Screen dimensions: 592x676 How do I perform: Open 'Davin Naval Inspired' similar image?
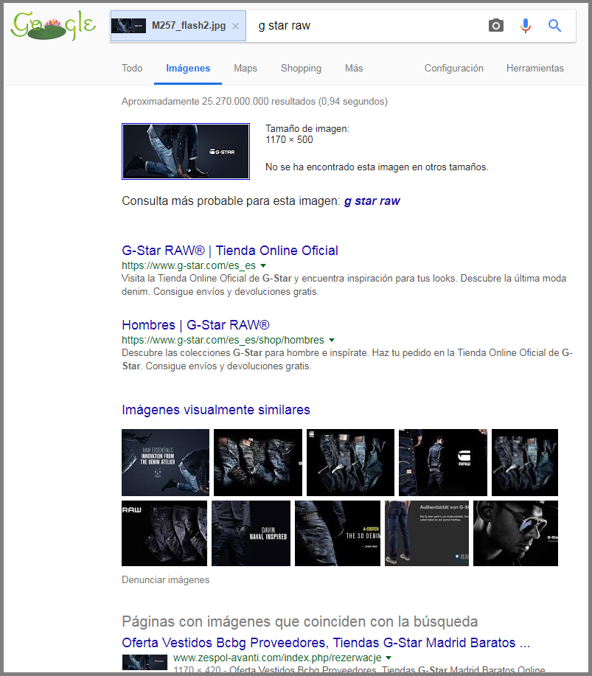[x=251, y=533]
